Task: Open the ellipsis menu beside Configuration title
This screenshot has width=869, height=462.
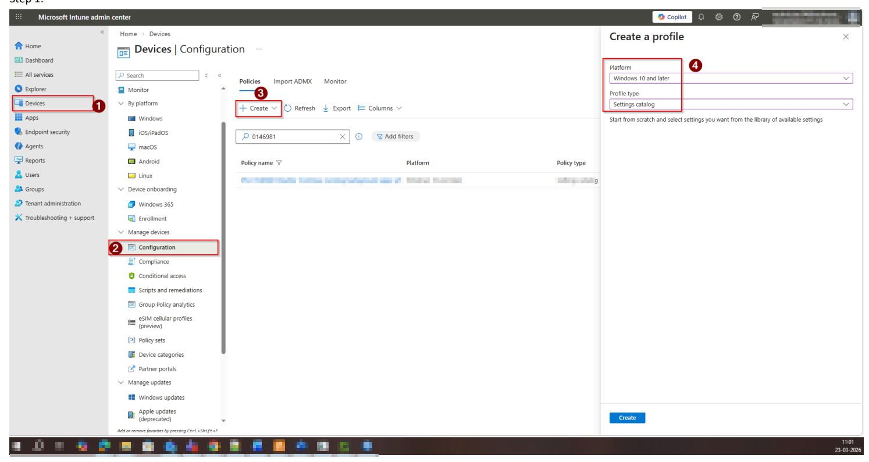Action: point(259,49)
